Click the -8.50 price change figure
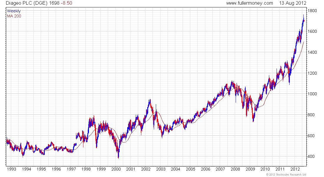The width and height of the screenshot is (324, 177). (66, 3)
